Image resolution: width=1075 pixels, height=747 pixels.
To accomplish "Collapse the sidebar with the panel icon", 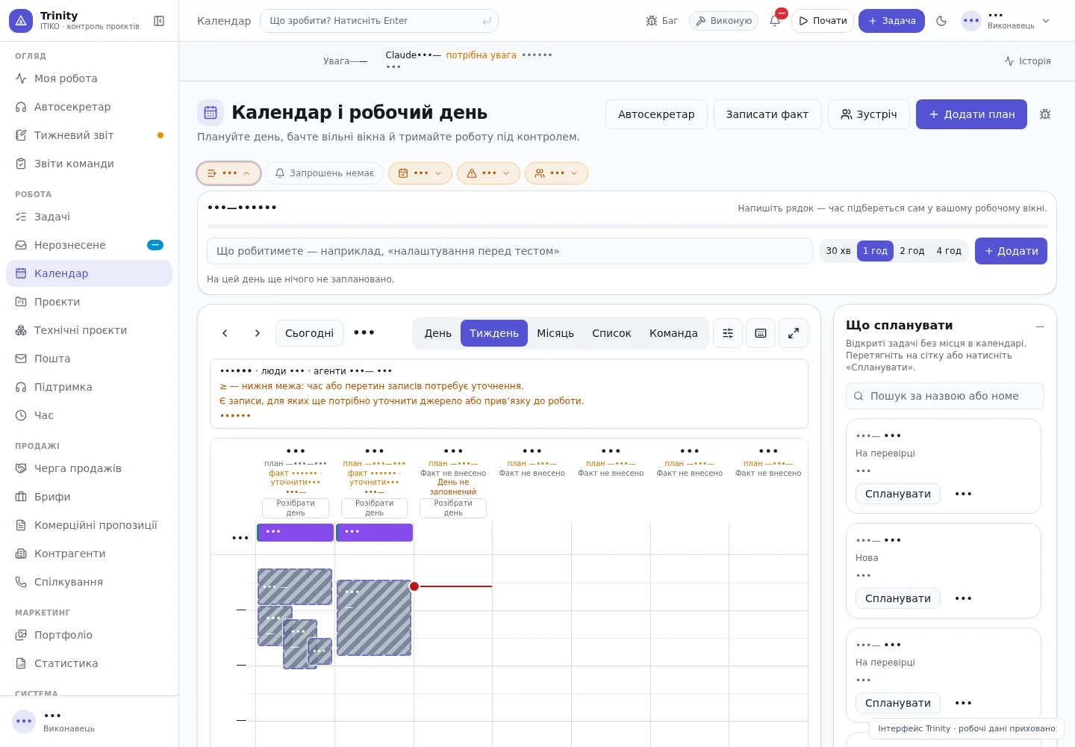I will coord(159,21).
